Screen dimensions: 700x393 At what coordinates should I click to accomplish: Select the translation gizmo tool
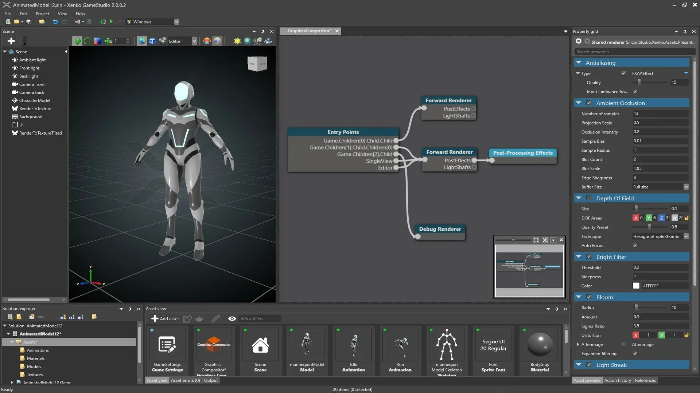pos(77,41)
